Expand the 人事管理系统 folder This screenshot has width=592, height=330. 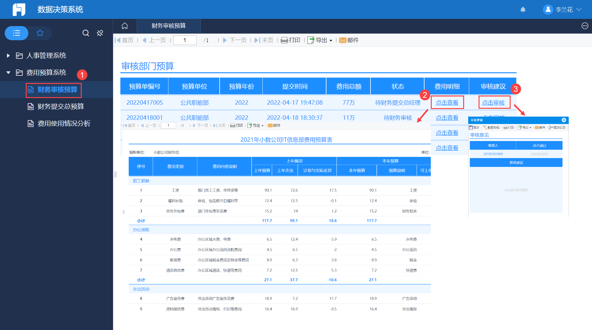point(8,56)
